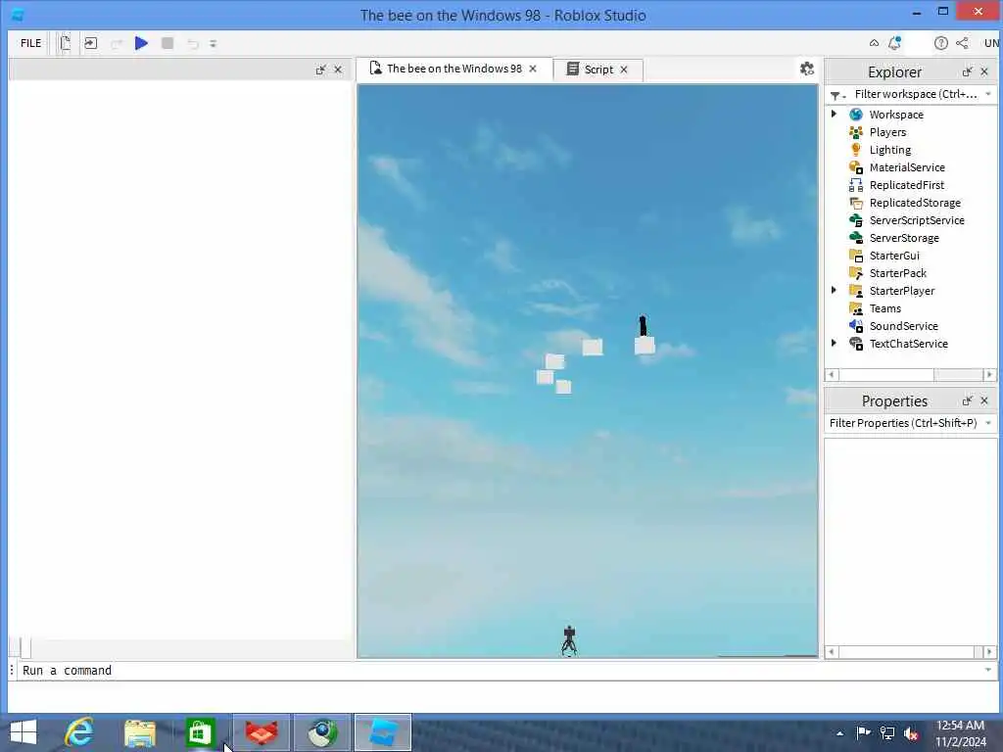Viewport: 1003px width, 752px height.
Task: Start the blue Play test button
Action: [141, 43]
